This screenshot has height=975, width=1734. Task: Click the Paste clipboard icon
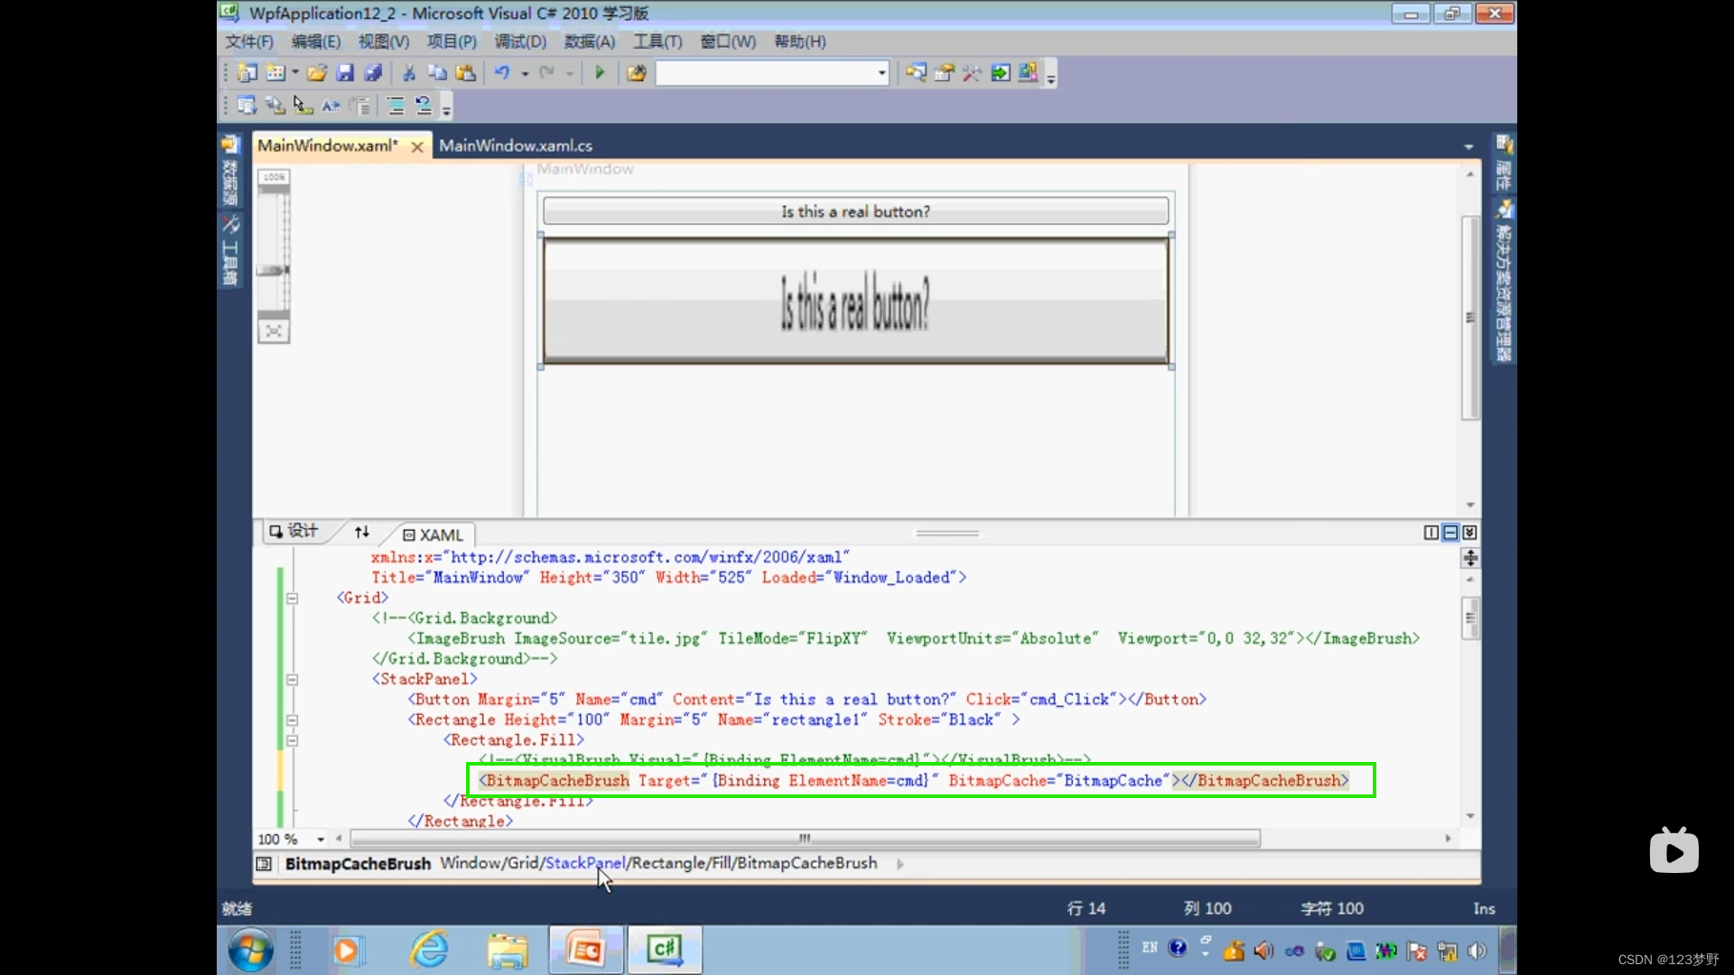(x=465, y=73)
